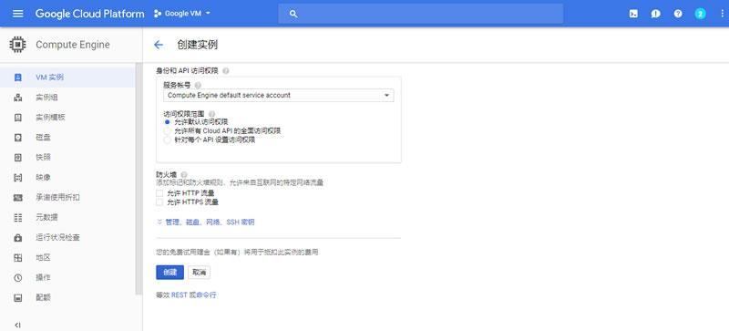Enable 允许 HTTPS 流量 checkbox
Image resolution: width=729 pixels, height=331 pixels.
pyautogui.click(x=159, y=202)
